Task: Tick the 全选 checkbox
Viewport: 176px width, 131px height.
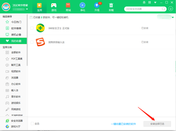Action: coord(32,124)
